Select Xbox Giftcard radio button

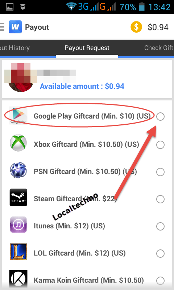pyautogui.click(x=160, y=145)
